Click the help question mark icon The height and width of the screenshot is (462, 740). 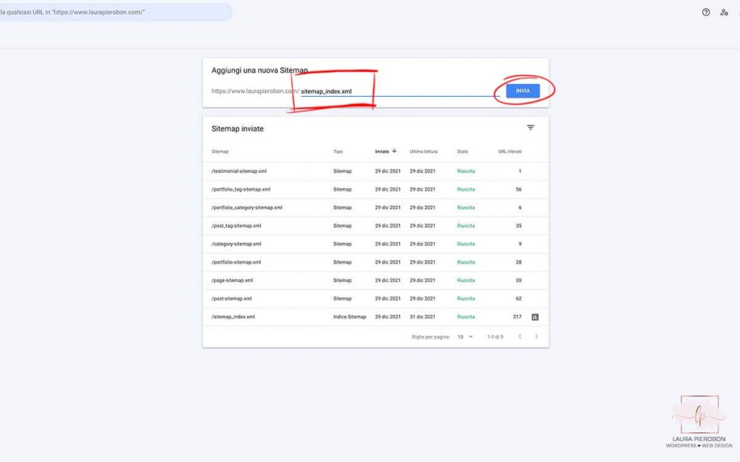(x=706, y=12)
